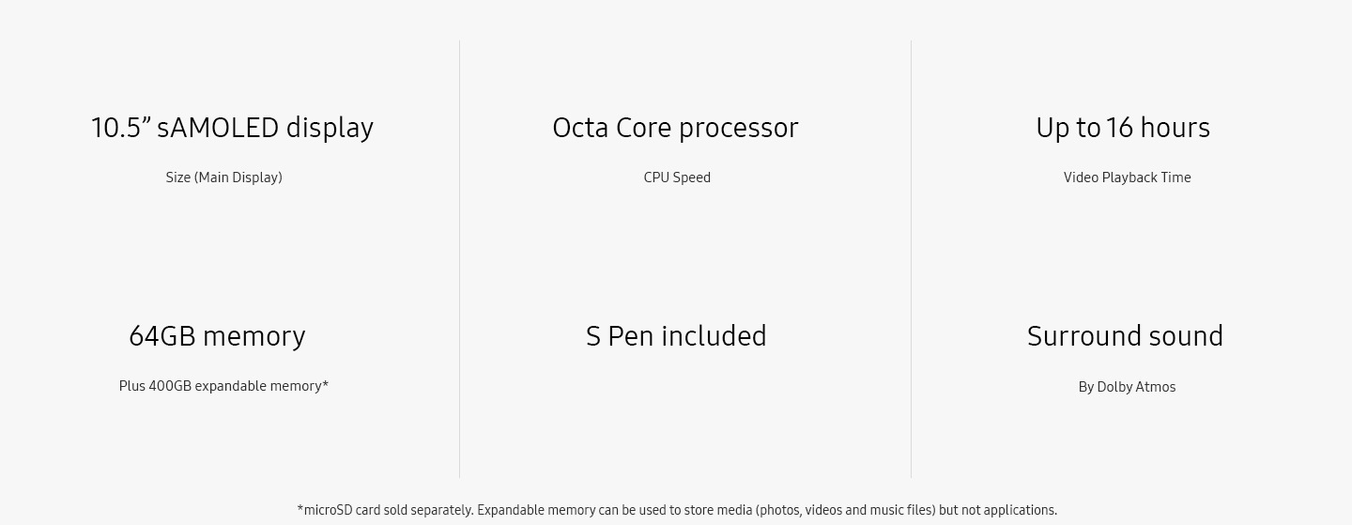Image resolution: width=1352 pixels, height=525 pixels.
Task: Click the S Pen included heading
Action: pyautogui.click(x=676, y=336)
